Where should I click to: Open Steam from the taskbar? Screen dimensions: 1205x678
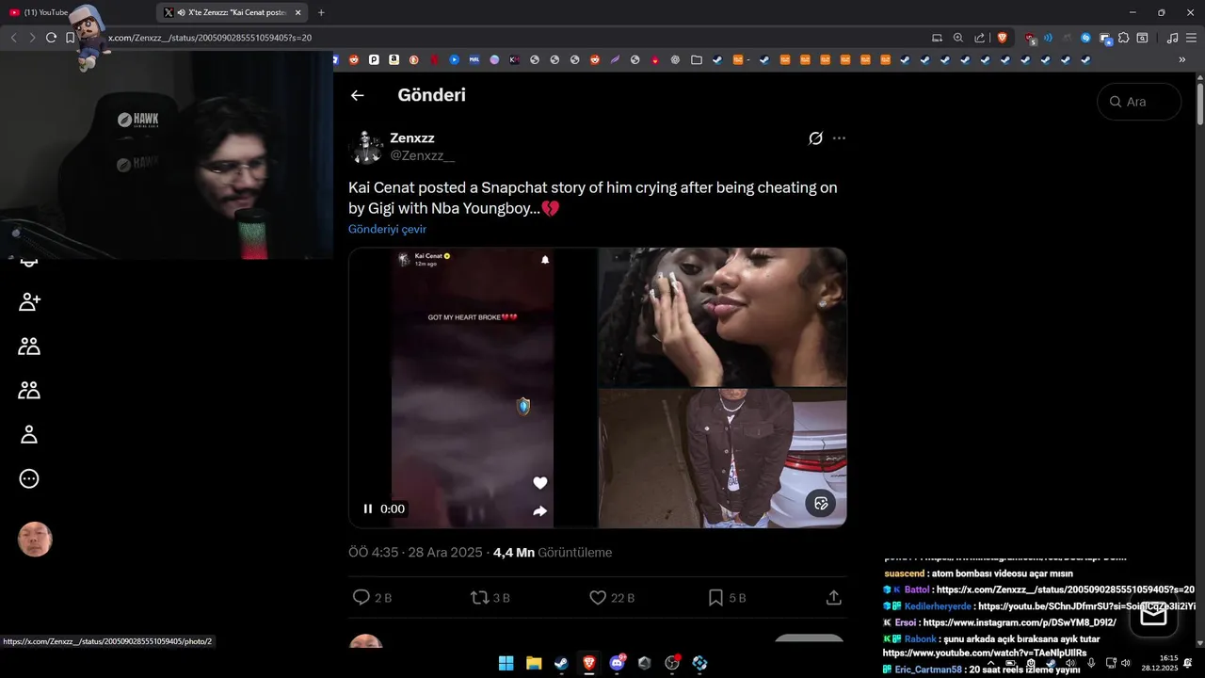[561, 663]
